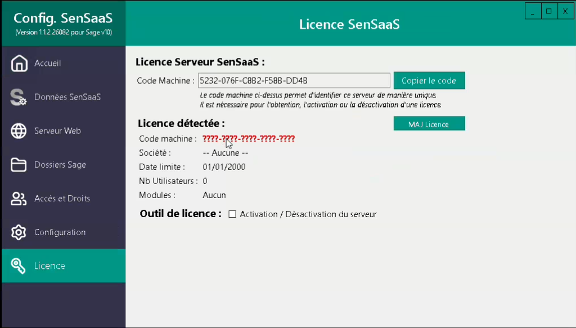The height and width of the screenshot is (328, 576).
Task: Click the Données SenSaaS gear icon
Action: pyautogui.click(x=19, y=97)
